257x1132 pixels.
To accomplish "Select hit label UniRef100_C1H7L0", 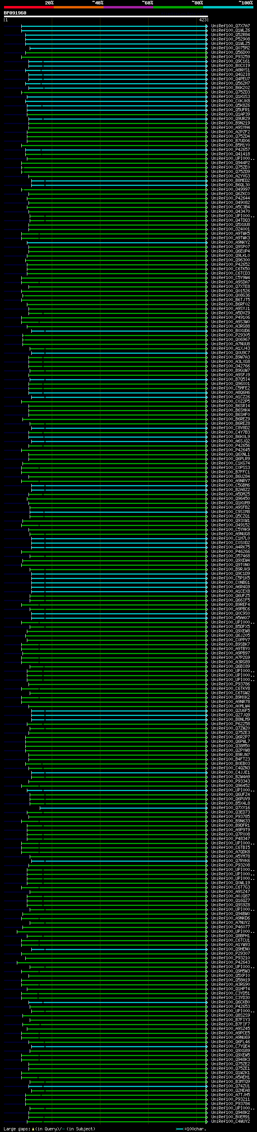I will 230,538.
